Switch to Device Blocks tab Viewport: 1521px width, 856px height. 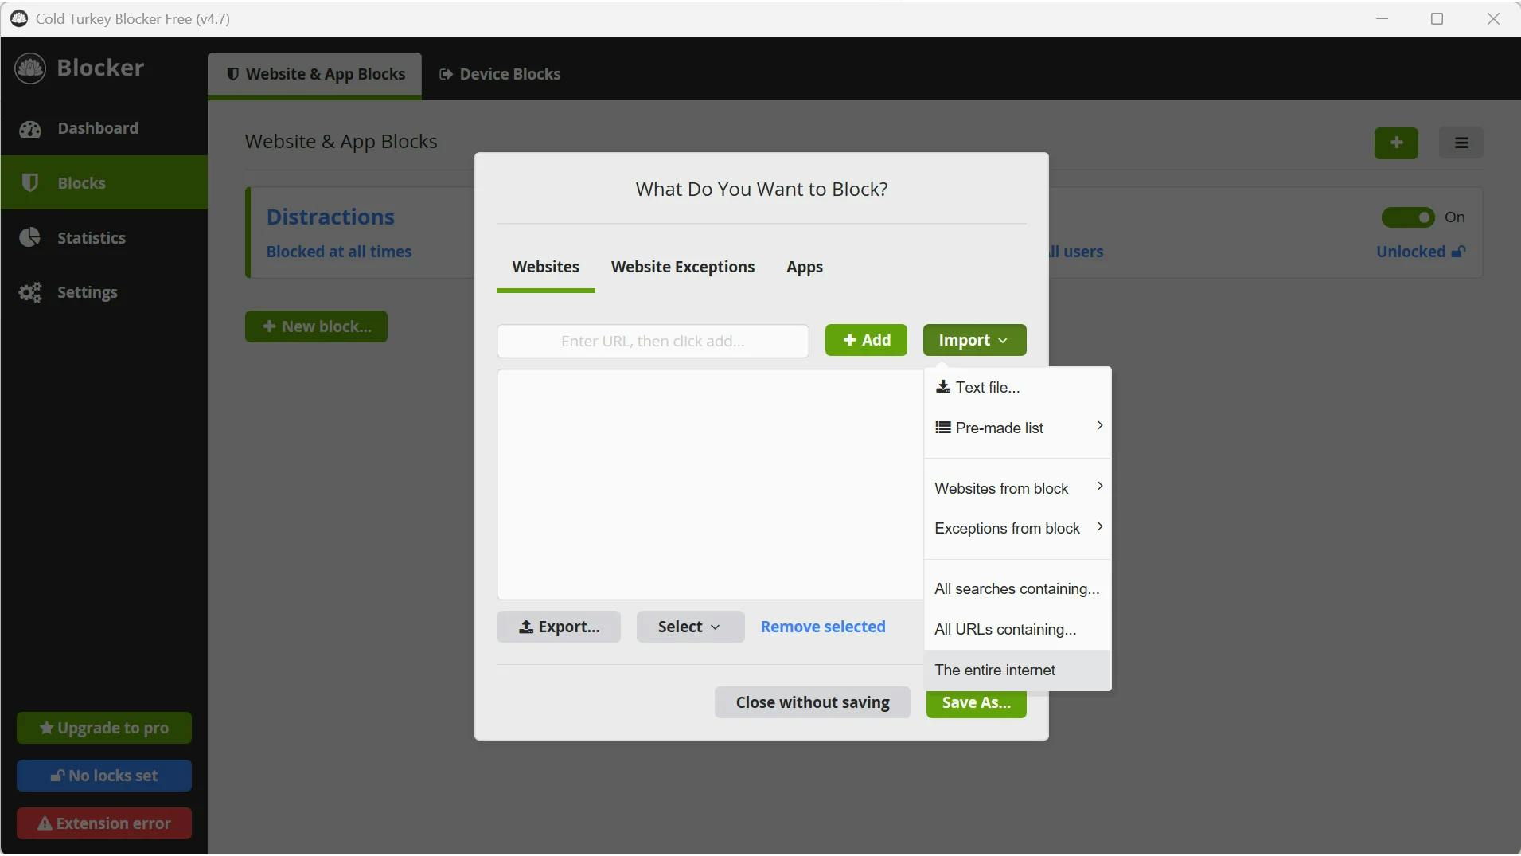tap(500, 74)
